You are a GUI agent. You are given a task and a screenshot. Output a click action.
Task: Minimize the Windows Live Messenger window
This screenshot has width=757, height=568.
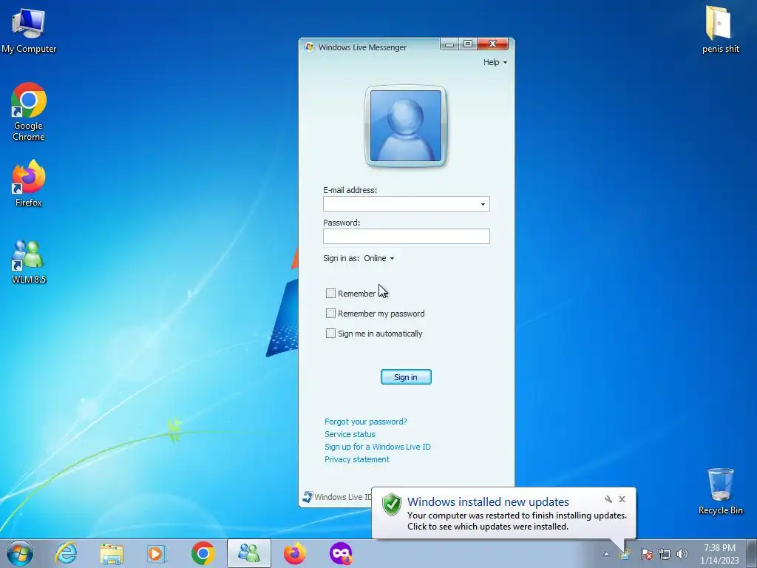click(x=449, y=44)
